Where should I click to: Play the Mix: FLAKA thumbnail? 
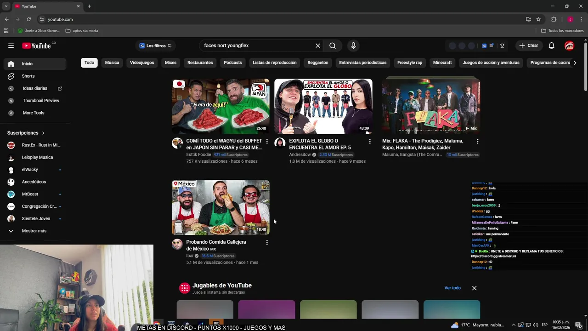431,106
